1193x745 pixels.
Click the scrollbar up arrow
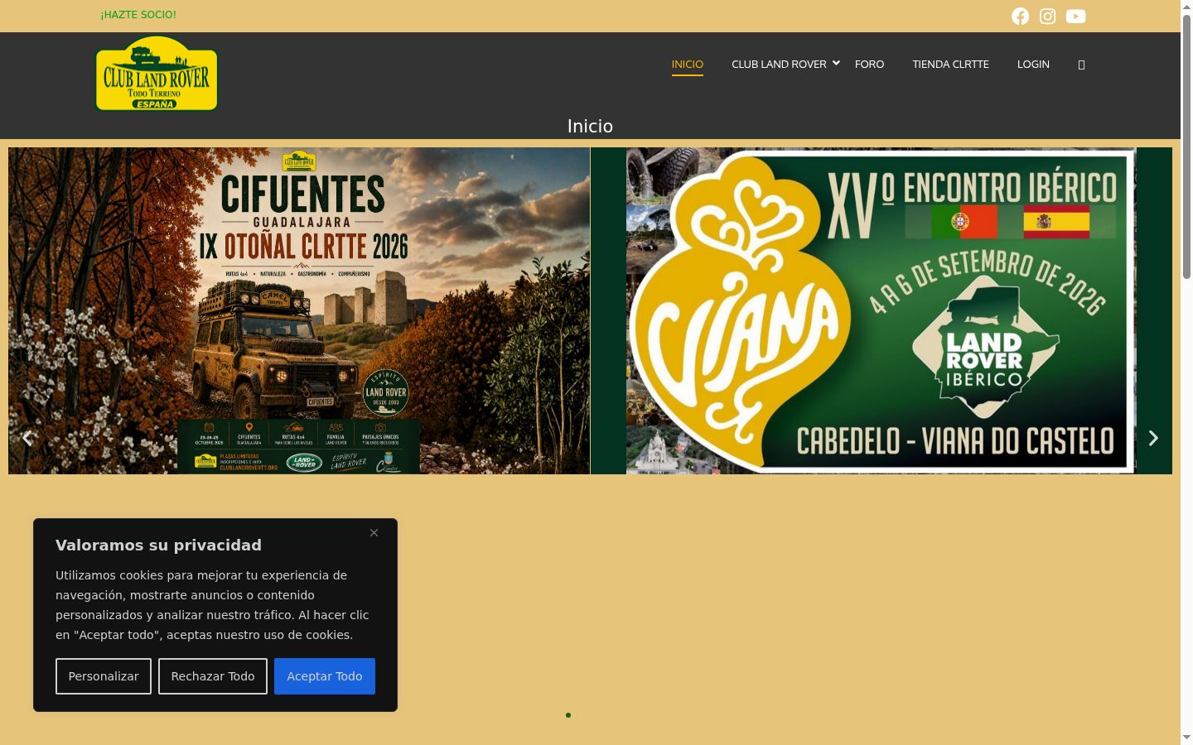(1186, 6)
